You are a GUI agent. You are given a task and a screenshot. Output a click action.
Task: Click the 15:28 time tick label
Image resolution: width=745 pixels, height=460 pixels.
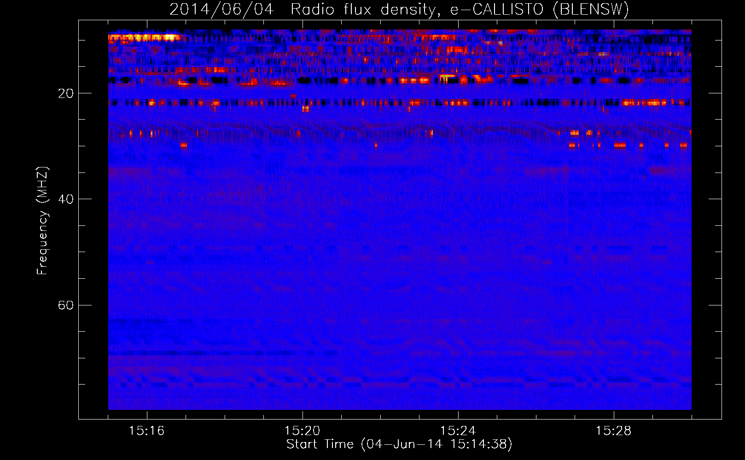(613, 431)
